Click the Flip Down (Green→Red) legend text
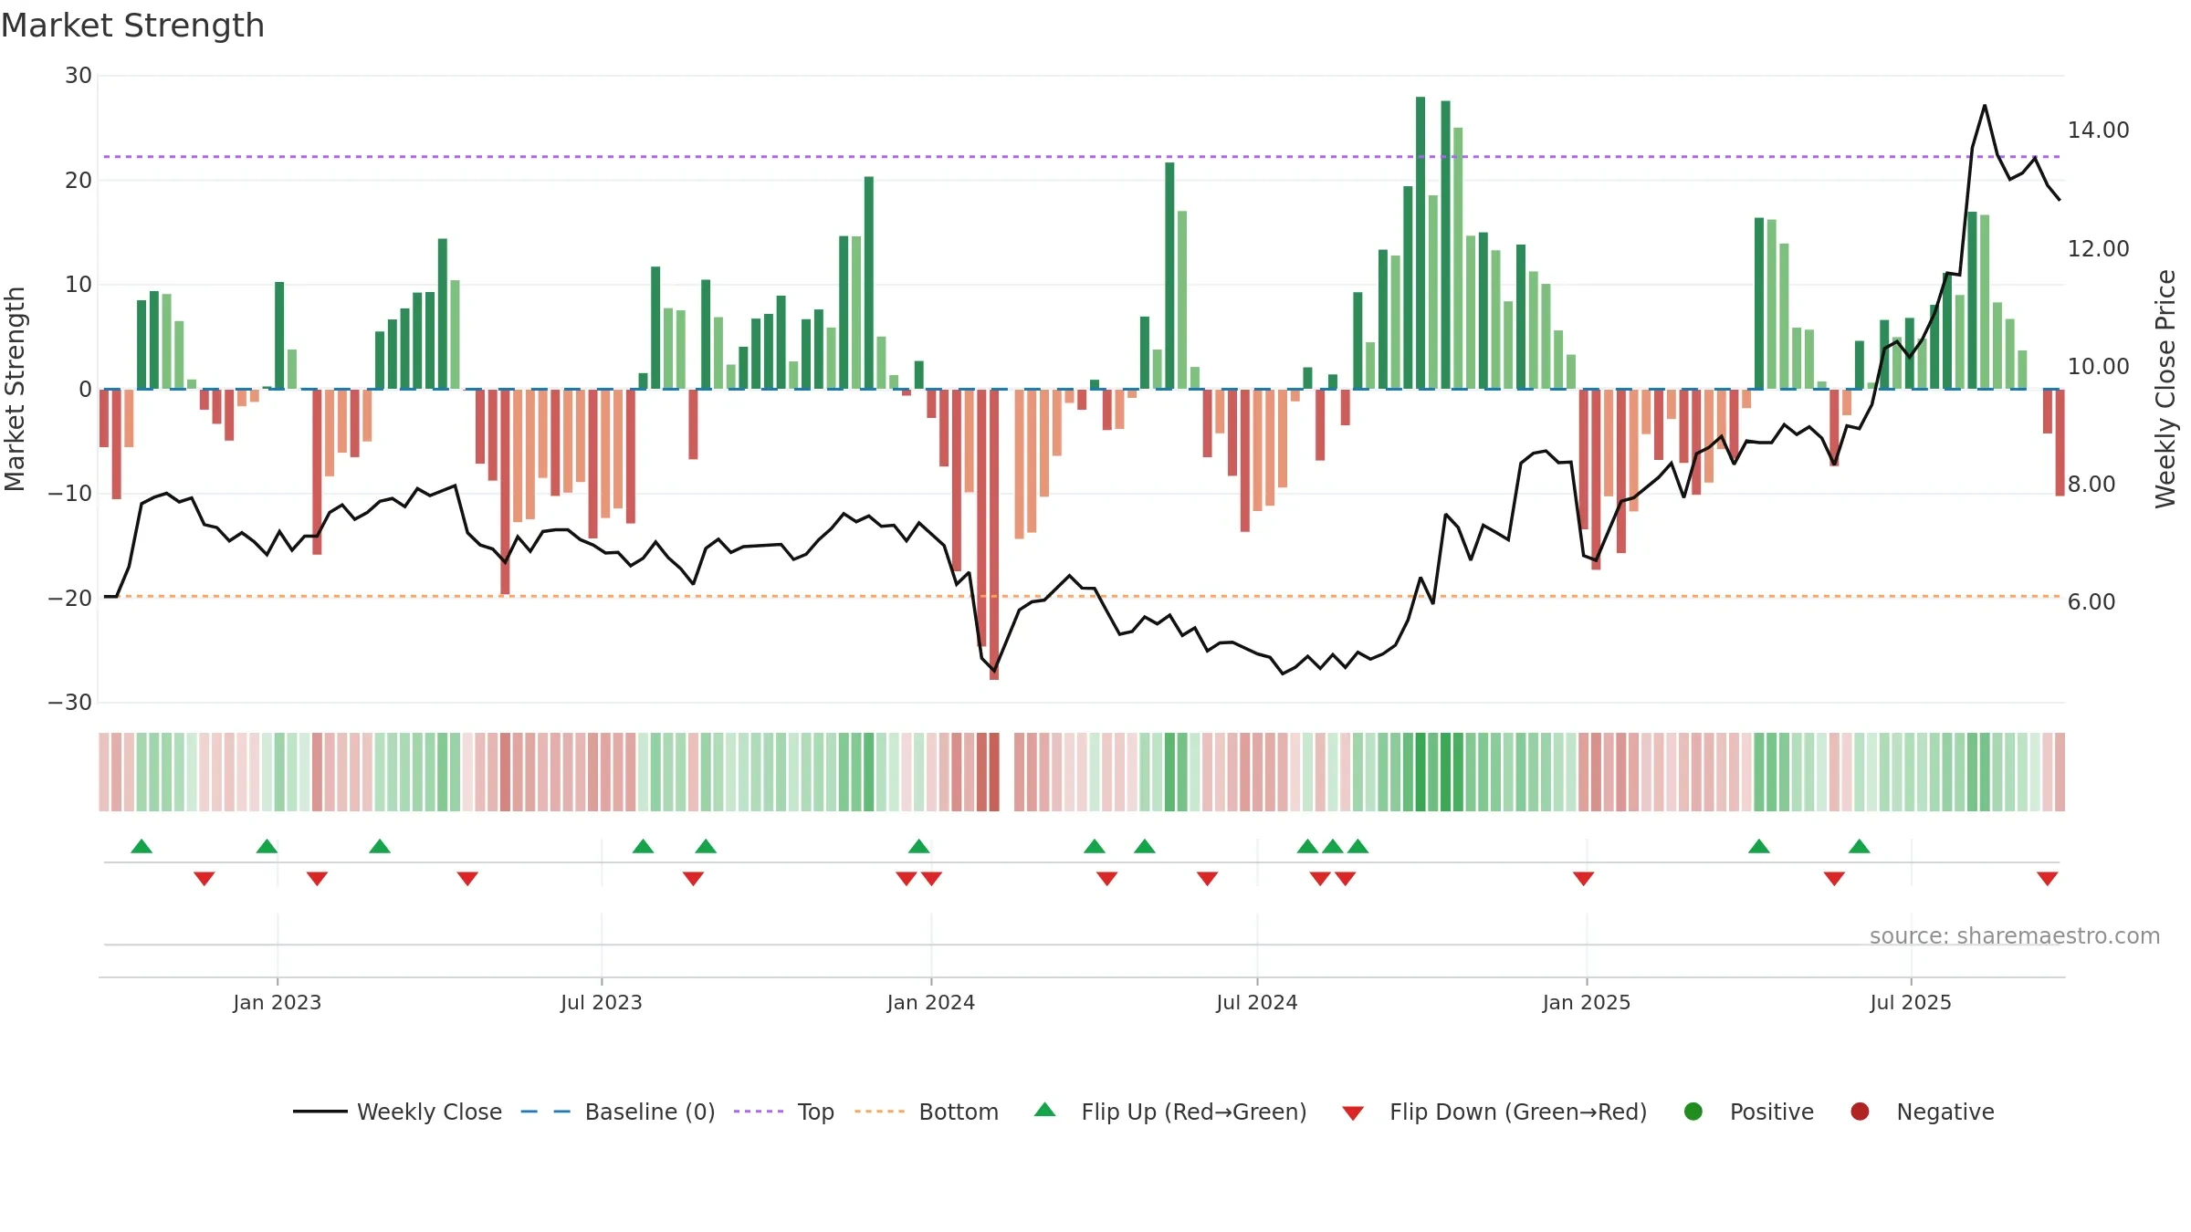 tap(1518, 1112)
